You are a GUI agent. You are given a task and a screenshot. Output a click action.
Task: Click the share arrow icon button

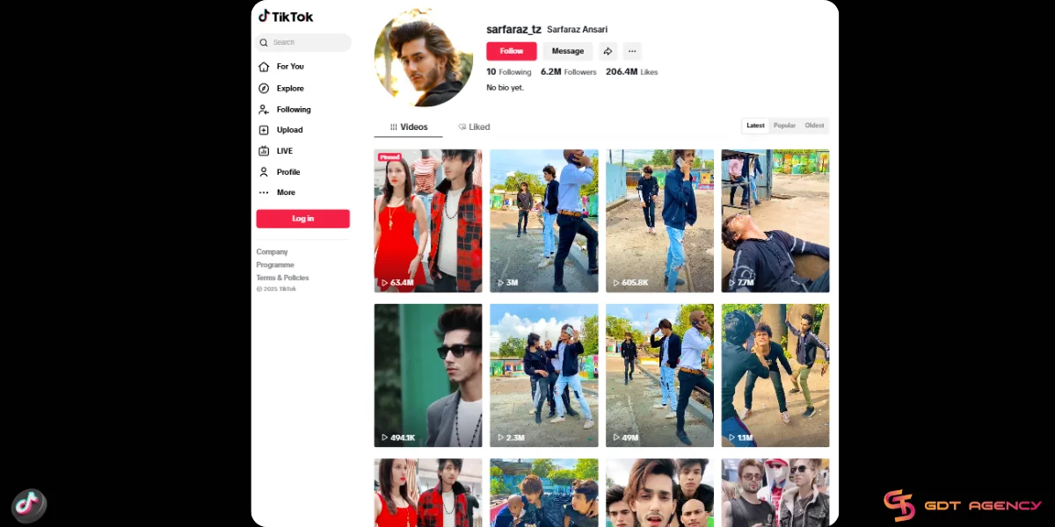coord(608,51)
